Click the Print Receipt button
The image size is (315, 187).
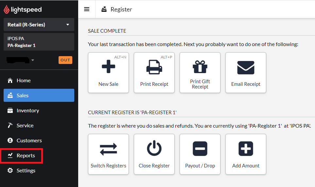[154, 72]
